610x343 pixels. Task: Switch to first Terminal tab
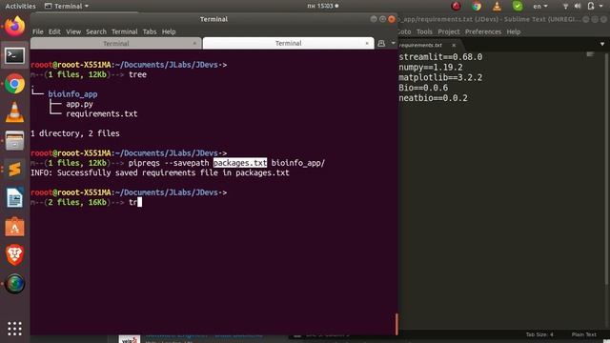116,43
